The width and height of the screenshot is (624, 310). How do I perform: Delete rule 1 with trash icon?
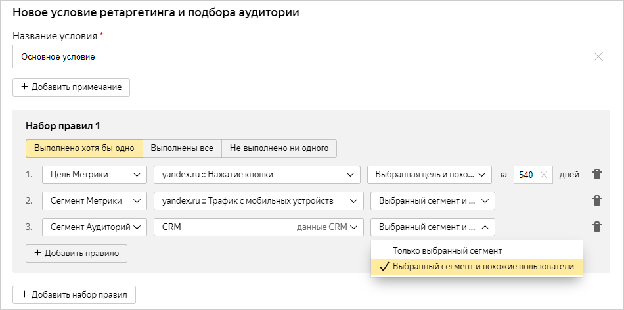[x=596, y=175]
